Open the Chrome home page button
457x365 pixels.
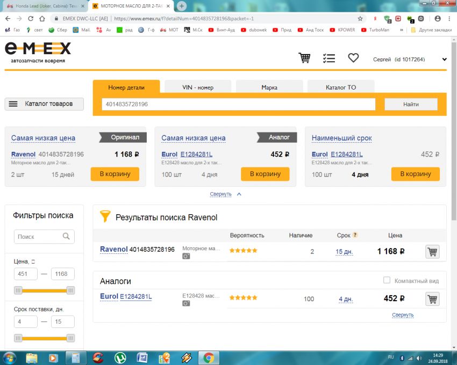coord(42,19)
